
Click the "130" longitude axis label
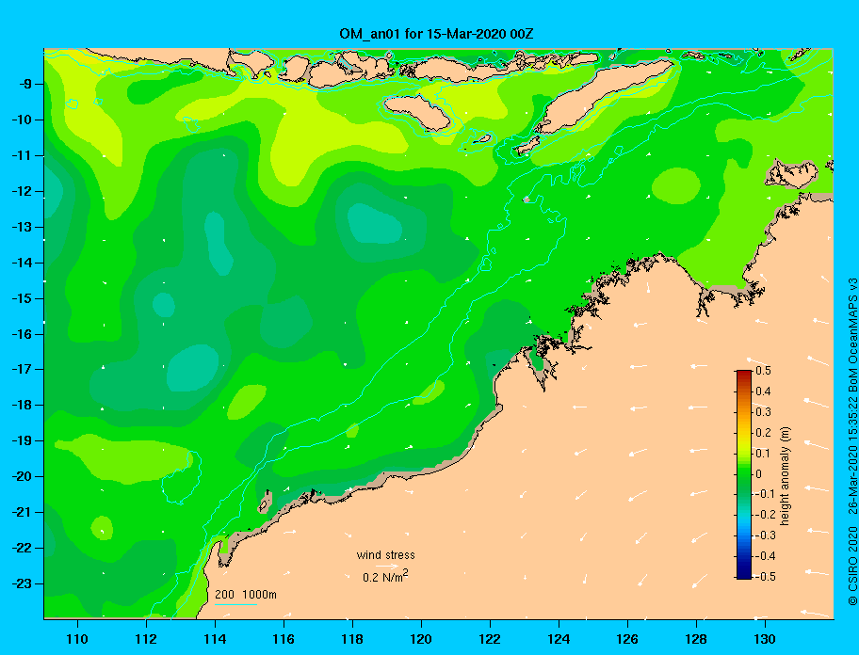(x=765, y=639)
